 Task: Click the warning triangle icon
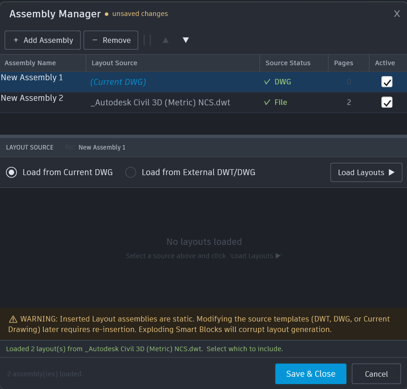(13, 319)
